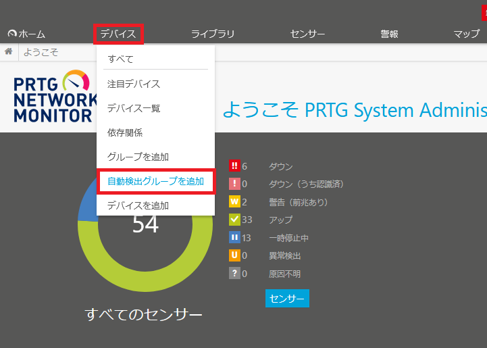Click the pink Down acknowledged status icon
487x348 pixels.
tap(234, 184)
